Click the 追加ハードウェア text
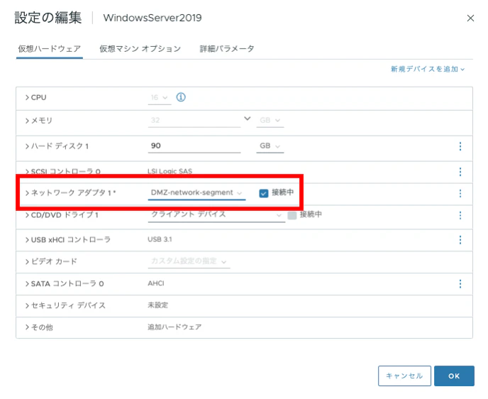488x399 pixels. (174, 327)
